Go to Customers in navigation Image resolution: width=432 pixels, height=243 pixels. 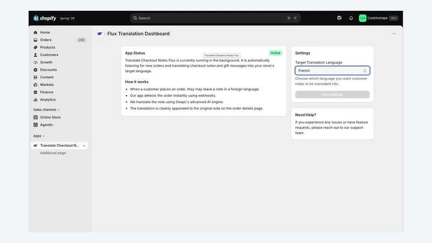(49, 55)
